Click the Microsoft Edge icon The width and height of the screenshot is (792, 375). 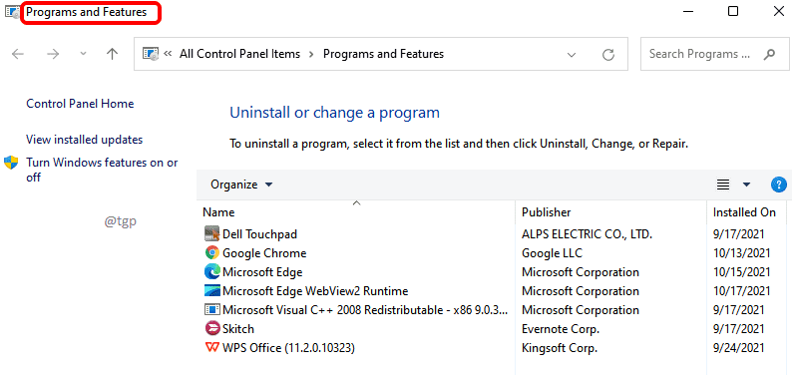(212, 272)
